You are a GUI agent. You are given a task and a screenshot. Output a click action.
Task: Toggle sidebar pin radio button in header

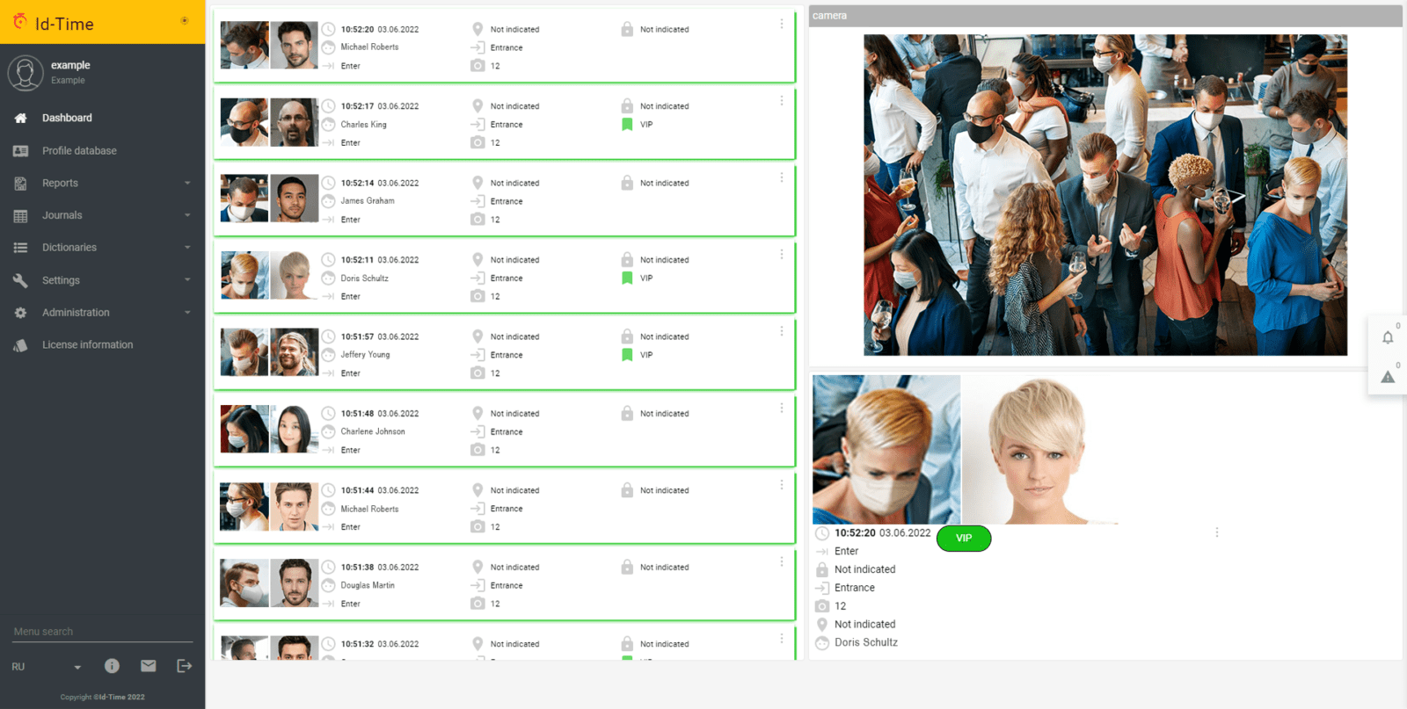185,20
